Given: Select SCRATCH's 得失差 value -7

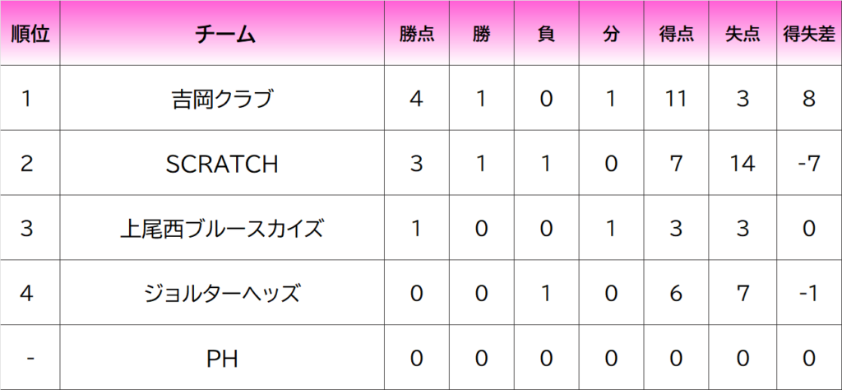Looking at the screenshot, I should coord(808,165).
